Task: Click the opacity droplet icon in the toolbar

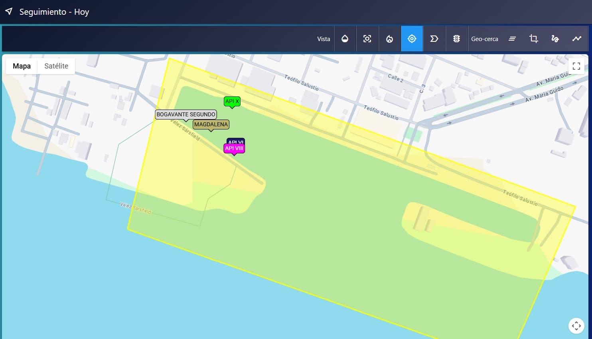Action: coord(345,39)
